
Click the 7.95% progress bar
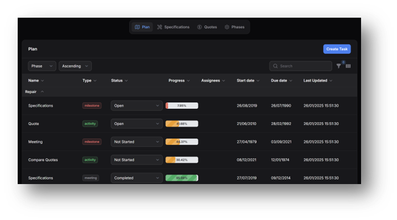coord(182,106)
